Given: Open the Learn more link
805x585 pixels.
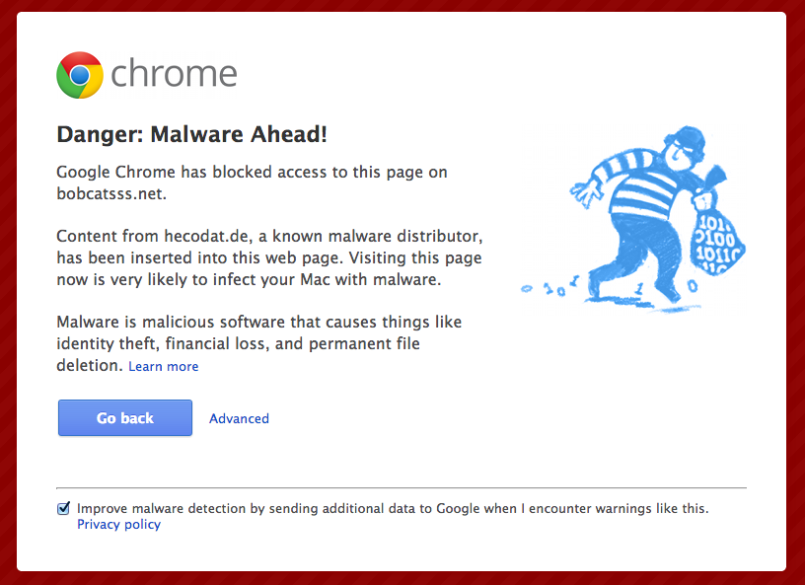Looking at the screenshot, I should (164, 367).
